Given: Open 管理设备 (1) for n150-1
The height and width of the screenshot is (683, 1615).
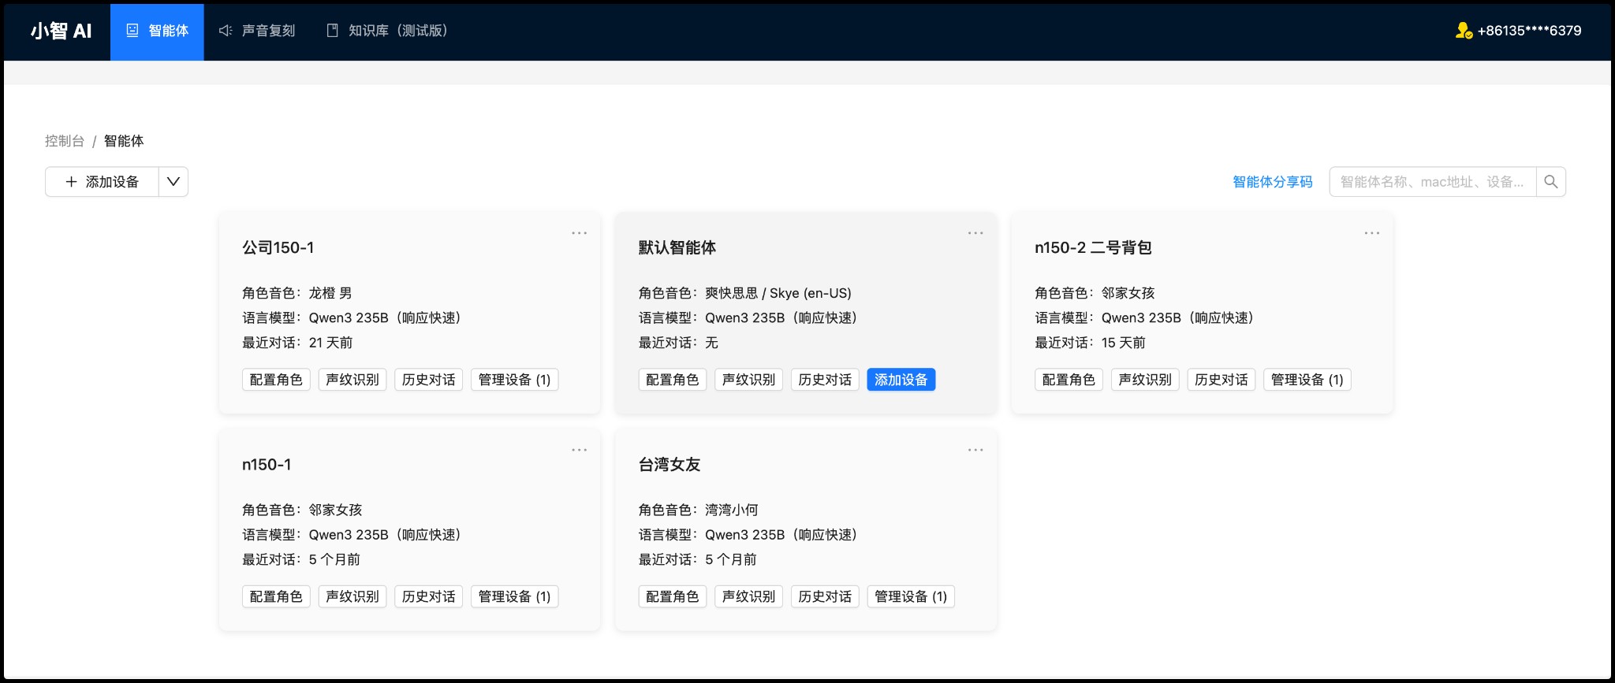Looking at the screenshot, I should (x=514, y=596).
